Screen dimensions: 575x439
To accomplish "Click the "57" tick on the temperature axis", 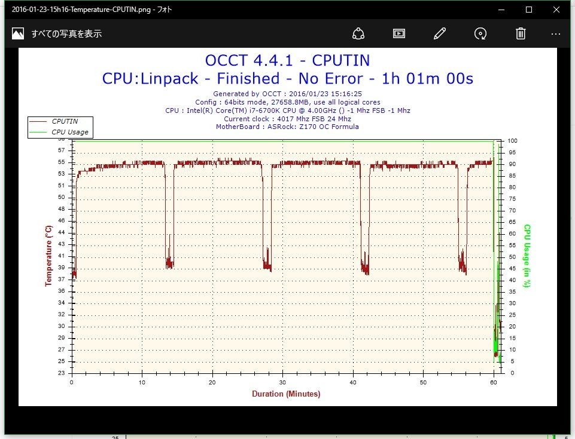I will pyautogui.click(x=61, y=150).
